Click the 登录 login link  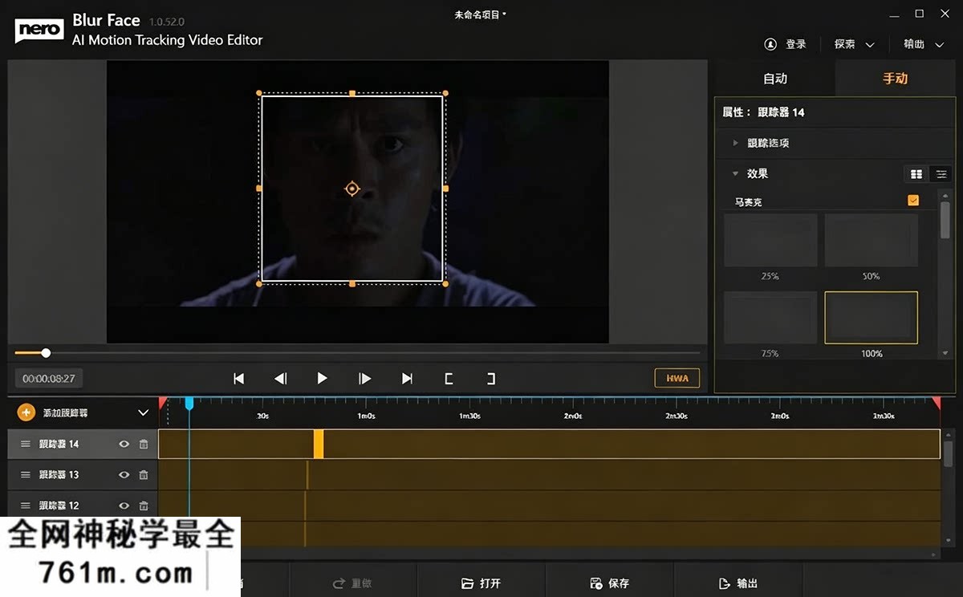pyautogui.click(x=795, y=44)
